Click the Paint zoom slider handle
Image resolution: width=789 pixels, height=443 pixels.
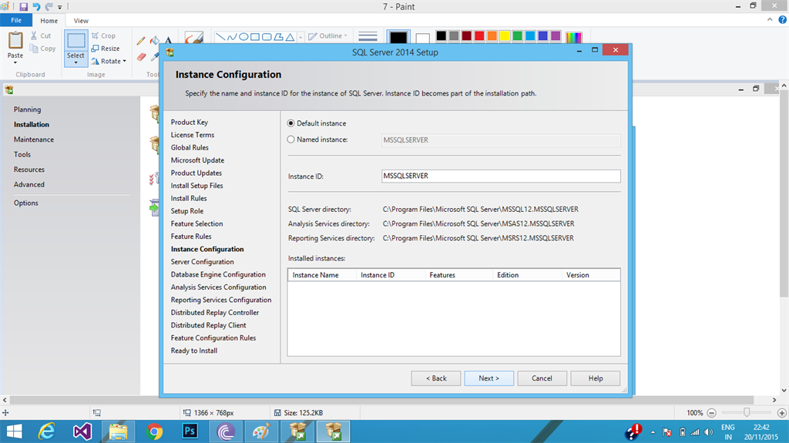[x=747, y=412]
